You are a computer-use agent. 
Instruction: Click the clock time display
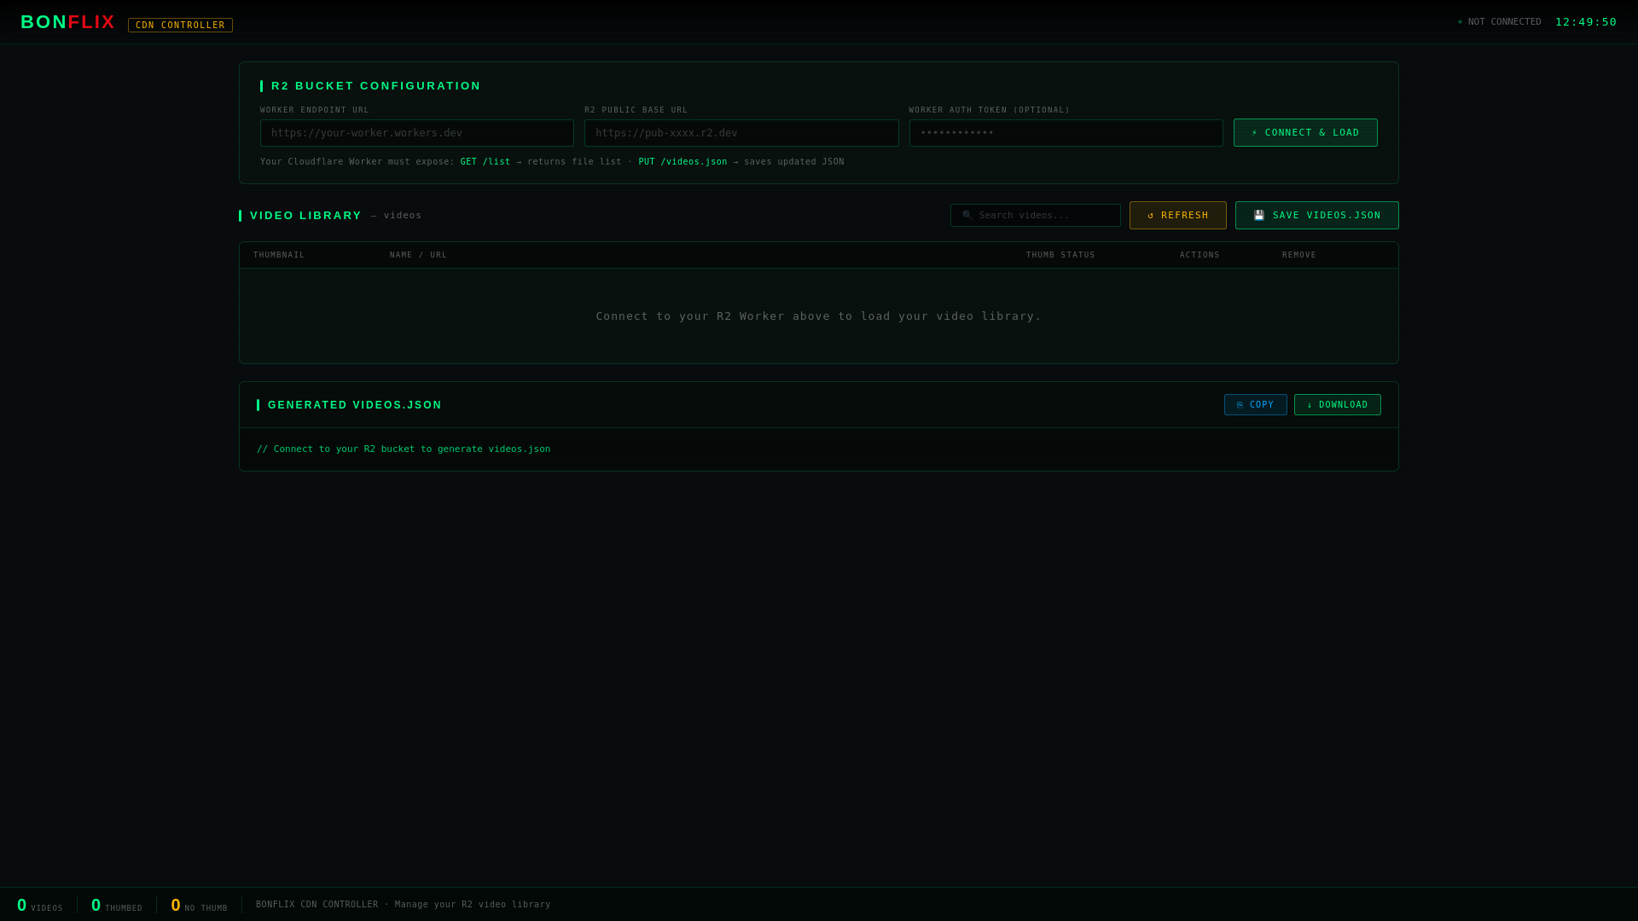(1586, 22)
